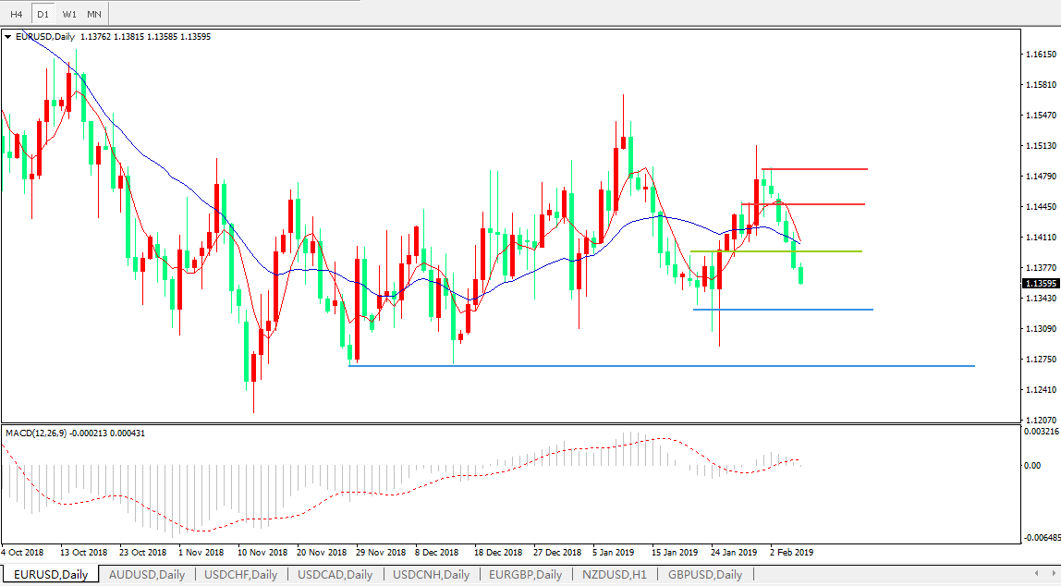Go to the USDCNH,Daily chart tab
The image size is (1061, 586).
431,575
